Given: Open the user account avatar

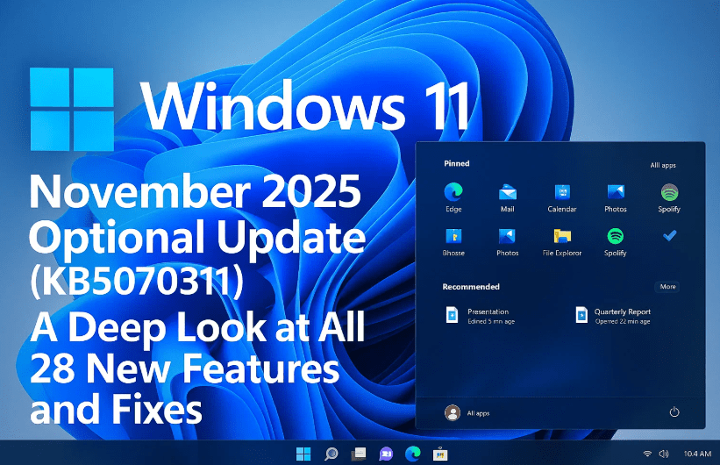Looking at the screenshot, I should (x=453, y=412).
